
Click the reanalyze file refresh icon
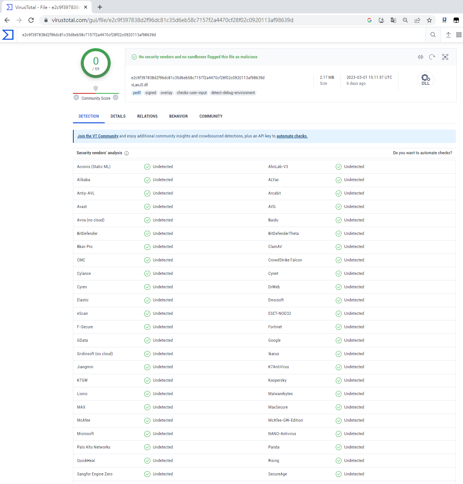coord(432,57)
